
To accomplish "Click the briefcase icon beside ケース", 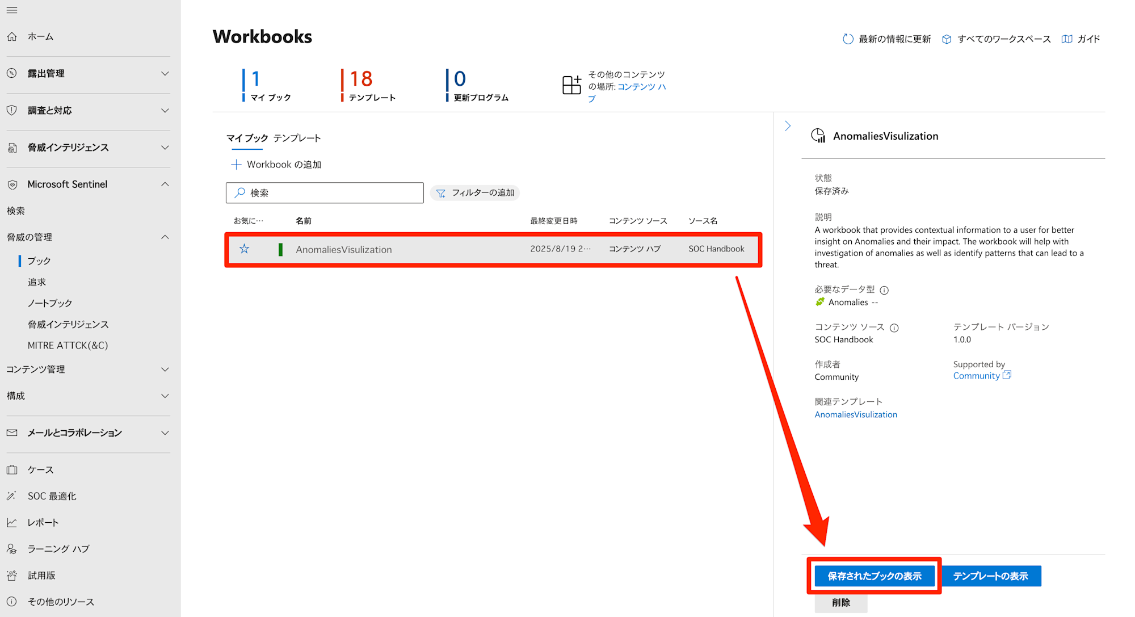I will click(x=12, y=470).
